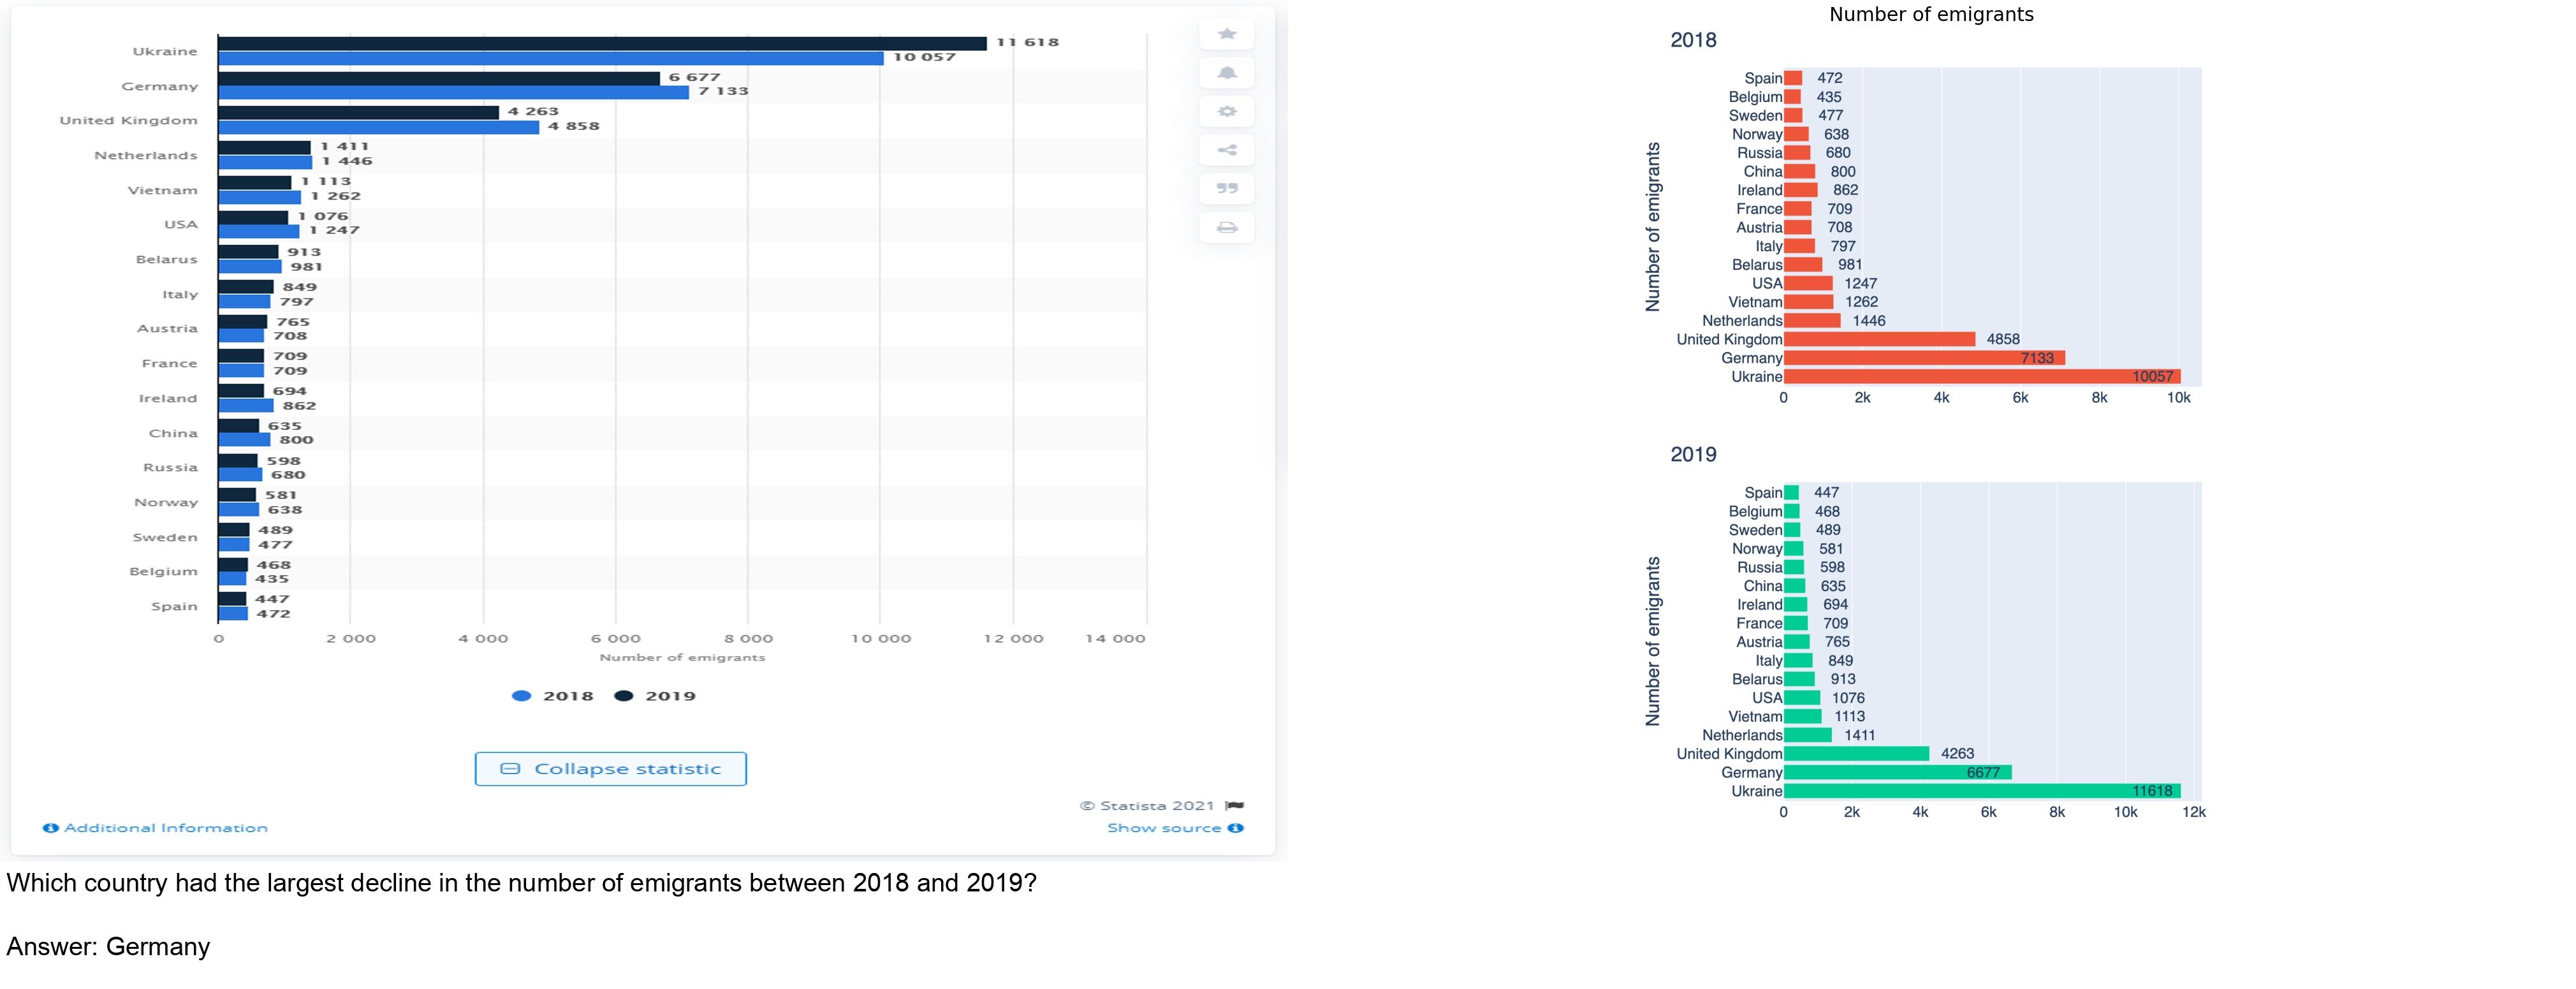This screenshot has width=2576, height=989.
Task: Click the United Kingdom label on Statista chart
Action: (128, 121)
